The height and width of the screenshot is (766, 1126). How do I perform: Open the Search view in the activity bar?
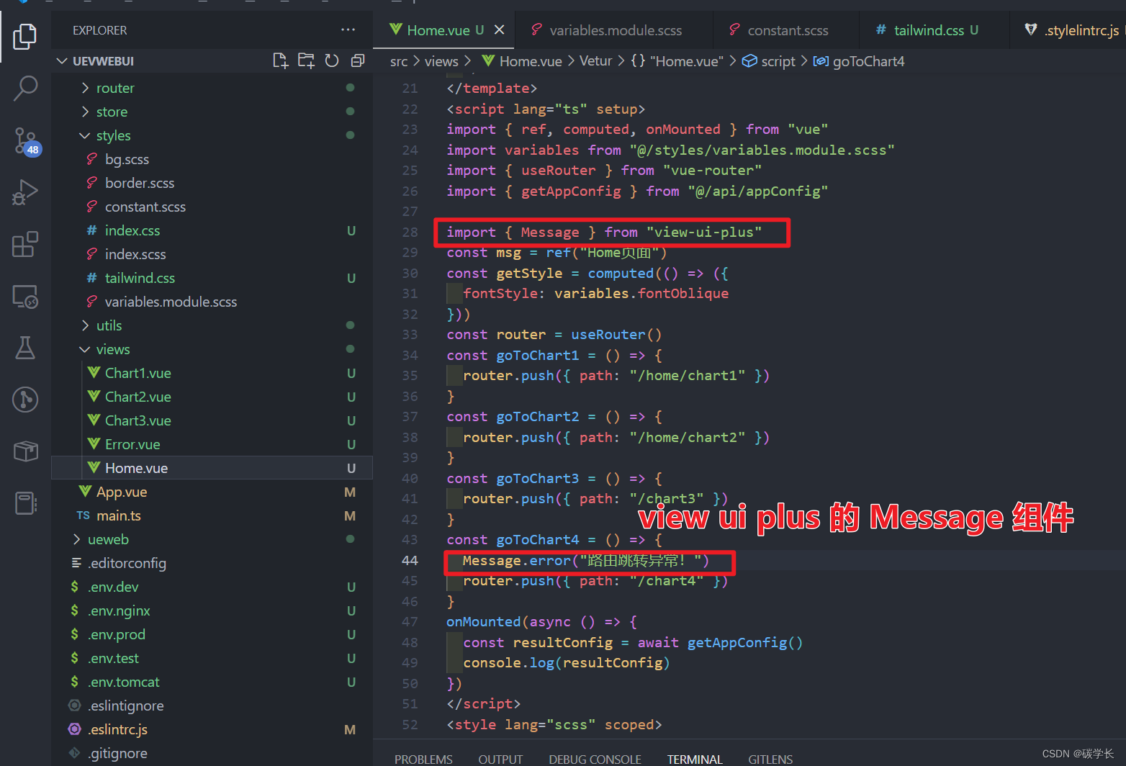coord(25,89)
